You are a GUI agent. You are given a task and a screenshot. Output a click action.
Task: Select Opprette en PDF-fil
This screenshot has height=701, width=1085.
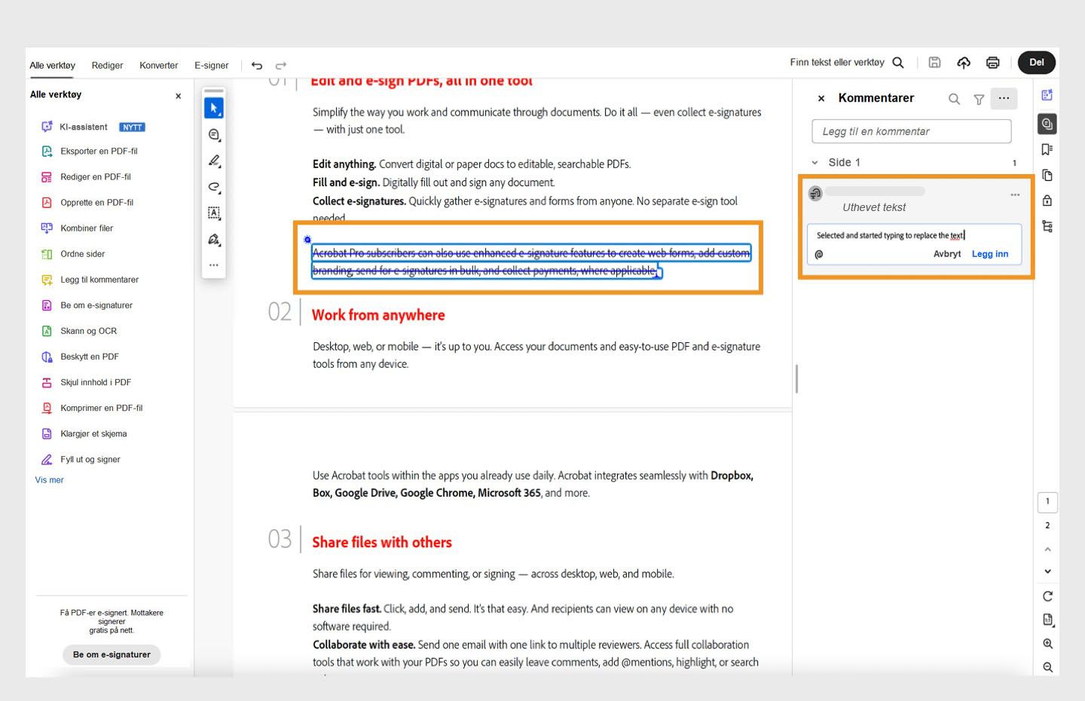point(87,202)
